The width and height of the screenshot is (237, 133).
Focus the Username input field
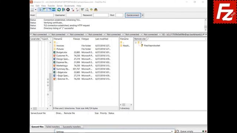(74, 15)
